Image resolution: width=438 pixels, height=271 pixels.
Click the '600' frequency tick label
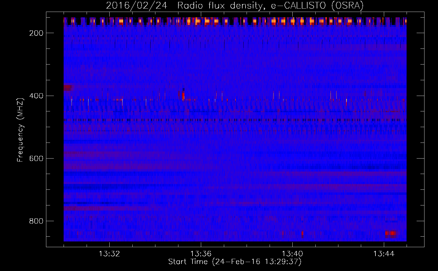pos(36,159)
